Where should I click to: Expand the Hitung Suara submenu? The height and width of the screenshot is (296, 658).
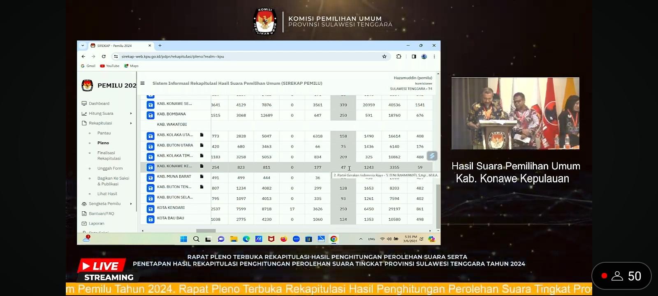(131, 113)
